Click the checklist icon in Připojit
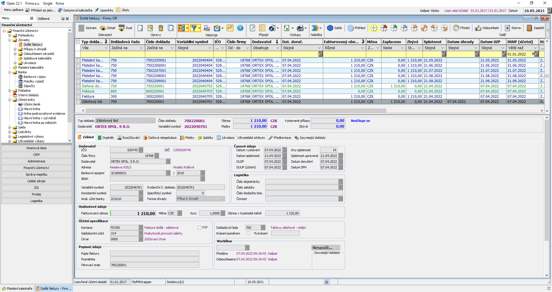The width and height of the screenshot is (552, 292). [262, 28]
